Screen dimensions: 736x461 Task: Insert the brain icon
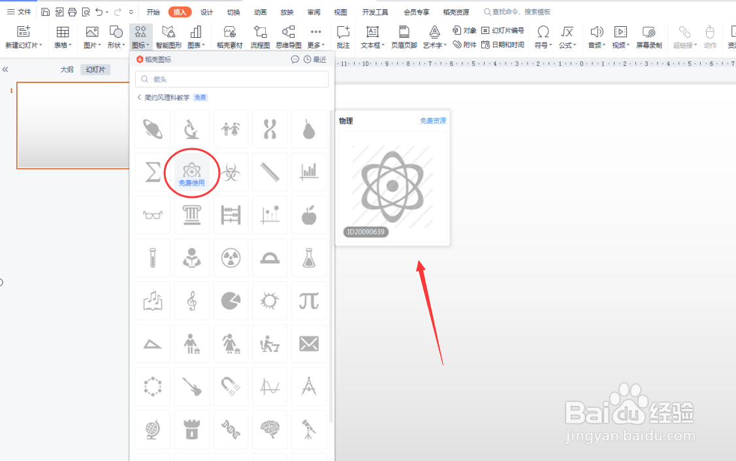coord(270,430)
